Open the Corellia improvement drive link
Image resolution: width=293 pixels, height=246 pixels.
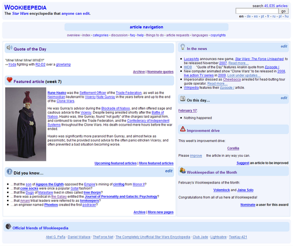coord(233,148)
